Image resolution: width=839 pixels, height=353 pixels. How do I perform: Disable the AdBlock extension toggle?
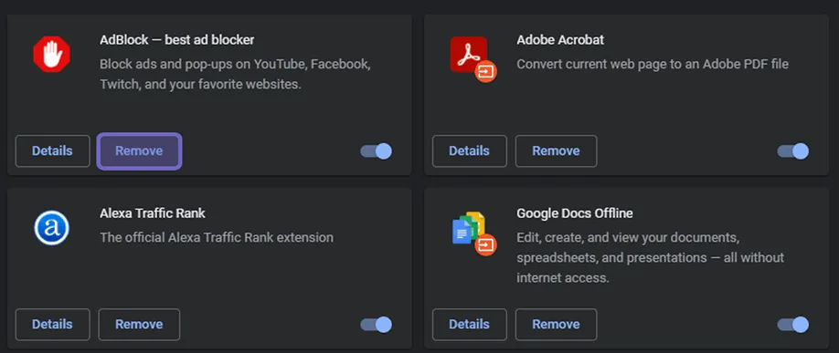[377, 151]
